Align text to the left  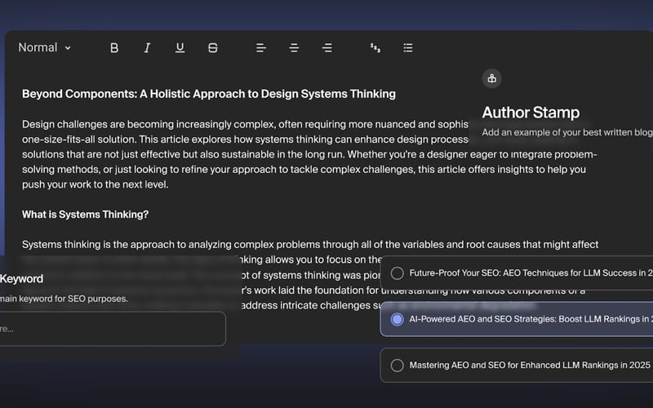click(x=261, y=48)
